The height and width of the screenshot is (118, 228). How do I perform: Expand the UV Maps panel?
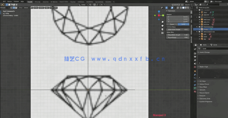202,81
